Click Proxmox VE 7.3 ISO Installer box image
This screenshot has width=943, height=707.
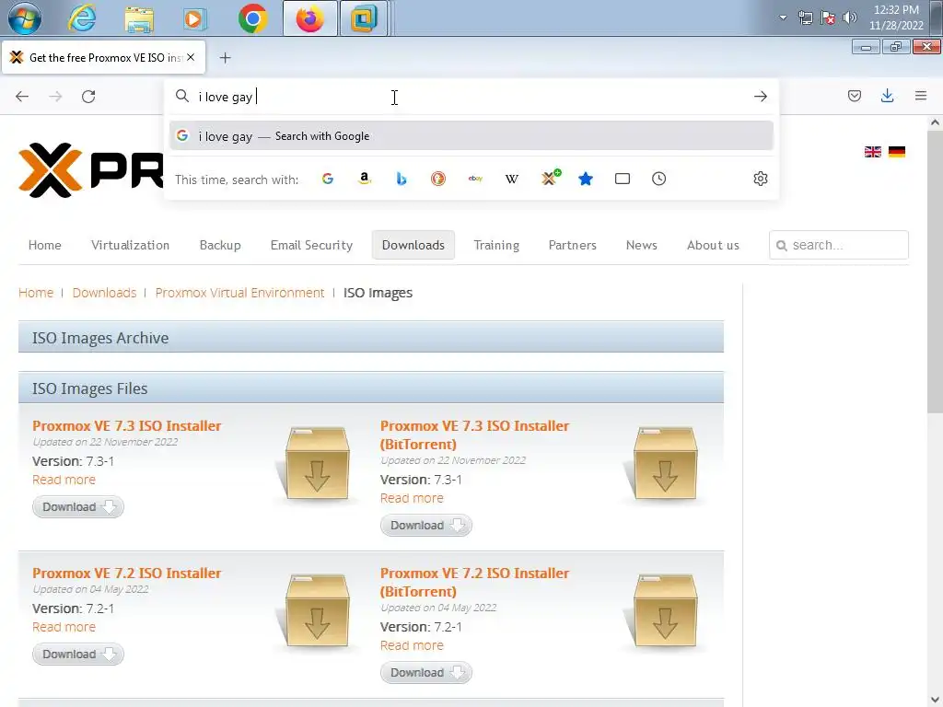[x=317, y=463]
